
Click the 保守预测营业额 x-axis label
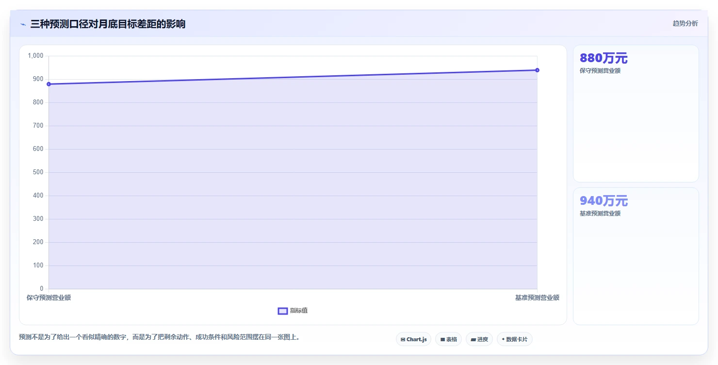(x=49, y=298)
